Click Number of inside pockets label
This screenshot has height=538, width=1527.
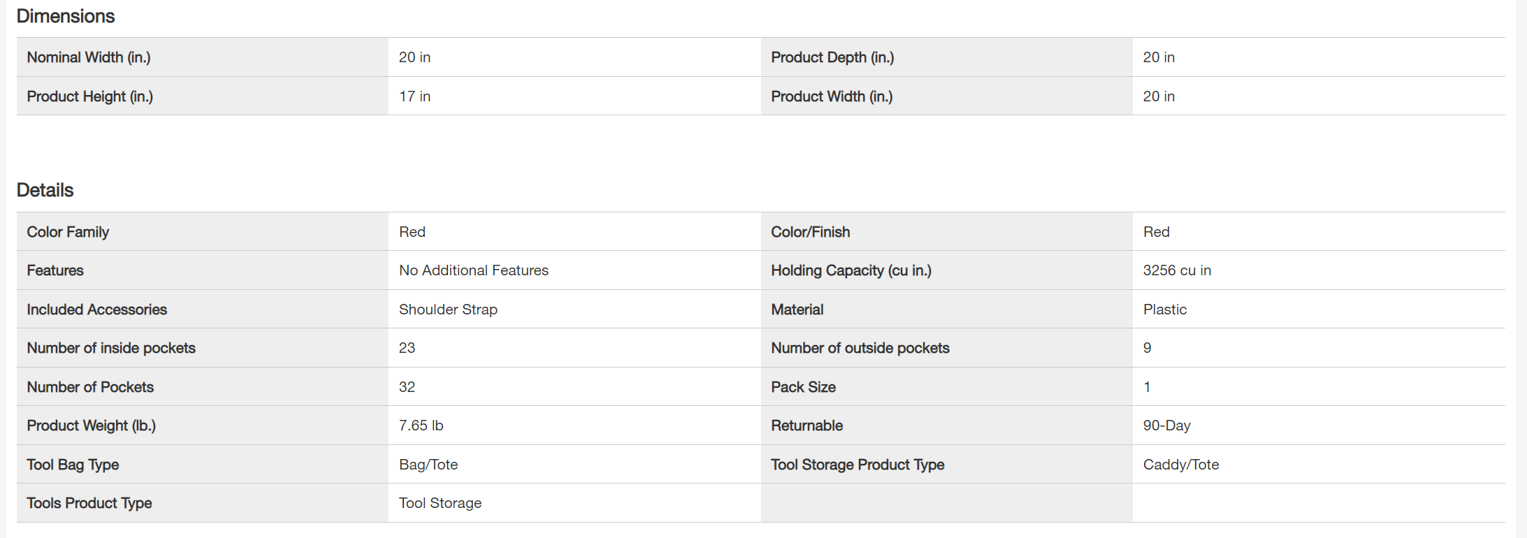tap(111, 348)
